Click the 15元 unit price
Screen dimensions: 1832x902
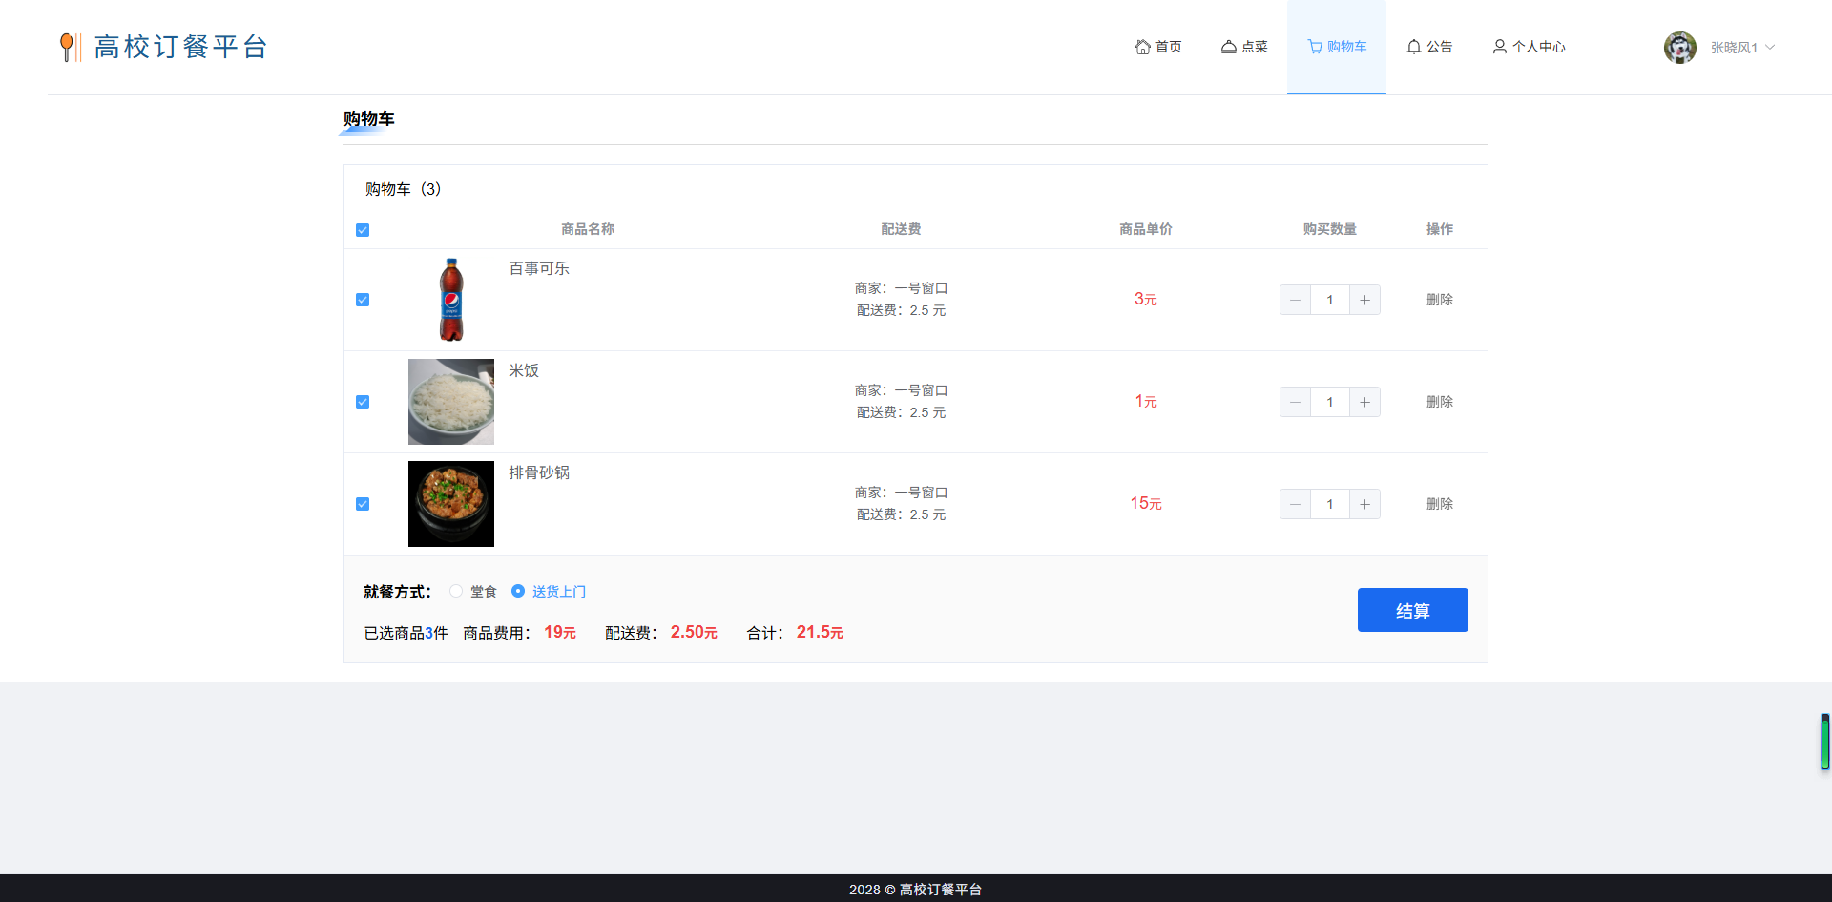coord(1146,504)
